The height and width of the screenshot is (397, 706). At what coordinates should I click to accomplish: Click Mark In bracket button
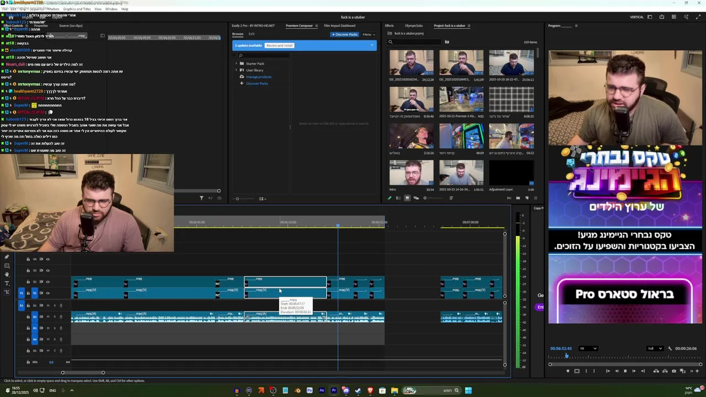(x=586, y=371)
